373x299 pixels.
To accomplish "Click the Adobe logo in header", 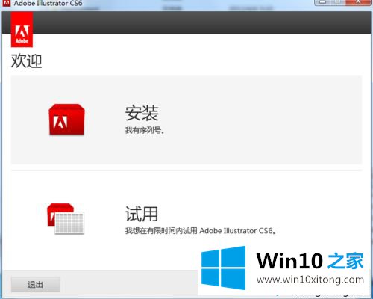I will (x=22, y=30).
